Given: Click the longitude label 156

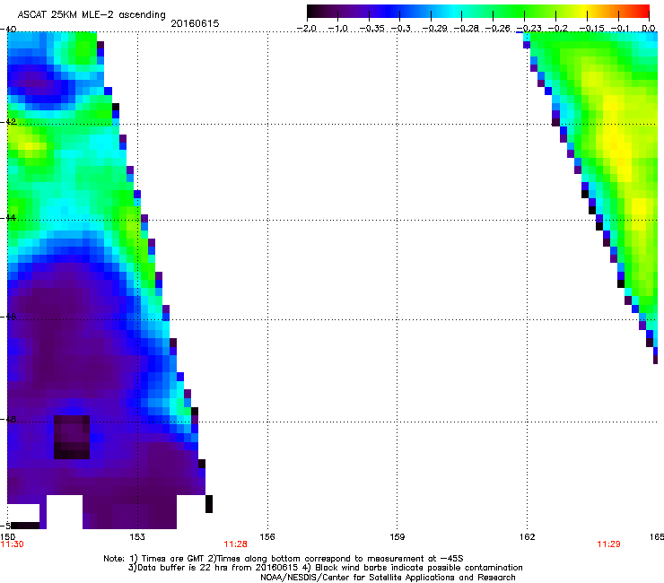Looking at the screenshot, I should 267,537.
